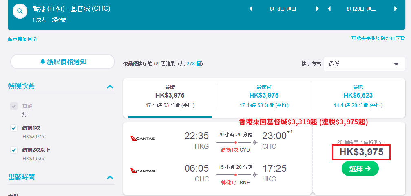Uncheck the 轉機2次以上 checkbox
Image resolution: width=411 pixels, height=196 pixels.
(x=13, y=150)
